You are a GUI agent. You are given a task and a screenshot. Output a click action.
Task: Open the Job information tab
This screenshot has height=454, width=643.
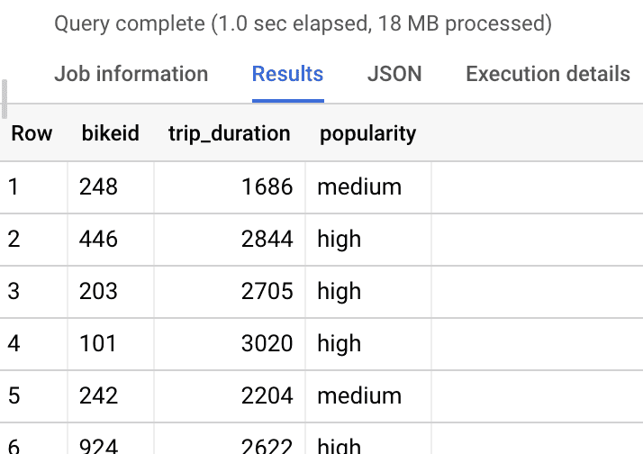click(131, 74)
